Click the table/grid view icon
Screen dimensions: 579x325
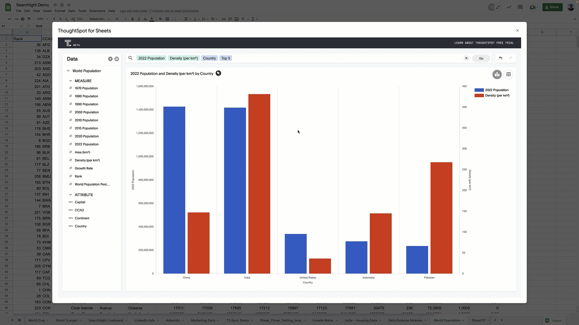(x=509, y=74)
